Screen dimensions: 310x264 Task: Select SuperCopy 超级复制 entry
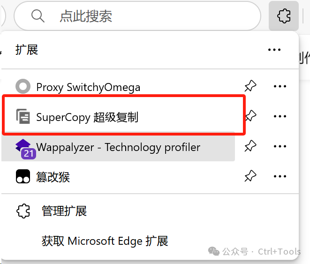tap(87, 117)
